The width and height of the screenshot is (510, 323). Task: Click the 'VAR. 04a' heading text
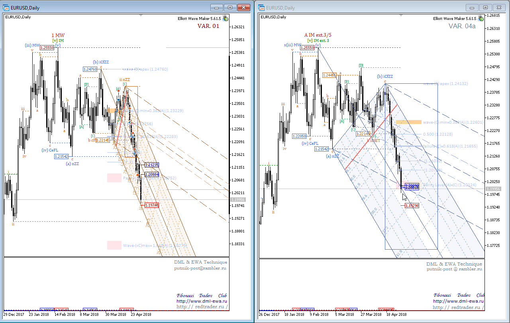coord(462,26)
